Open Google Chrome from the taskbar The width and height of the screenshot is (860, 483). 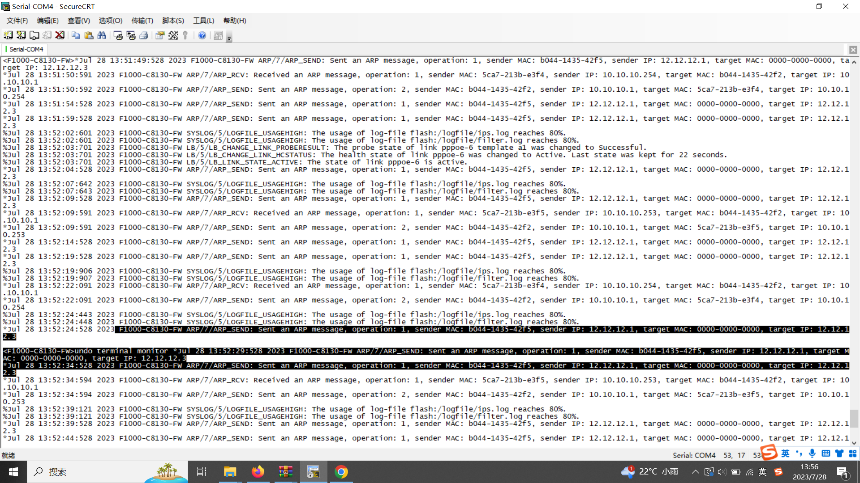click(341, 472)
